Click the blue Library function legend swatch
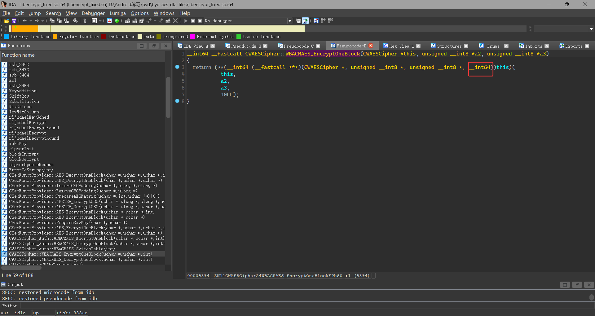The image size is (595, 316). (7, 37)
